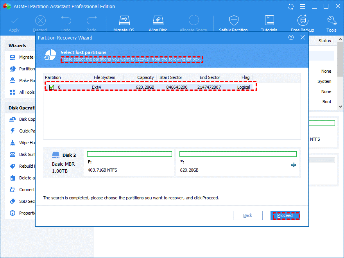This screenshot has height=258, width=344.
Task: Select the F: 403.71GB NTFS partition block
Action: point(129,163)
